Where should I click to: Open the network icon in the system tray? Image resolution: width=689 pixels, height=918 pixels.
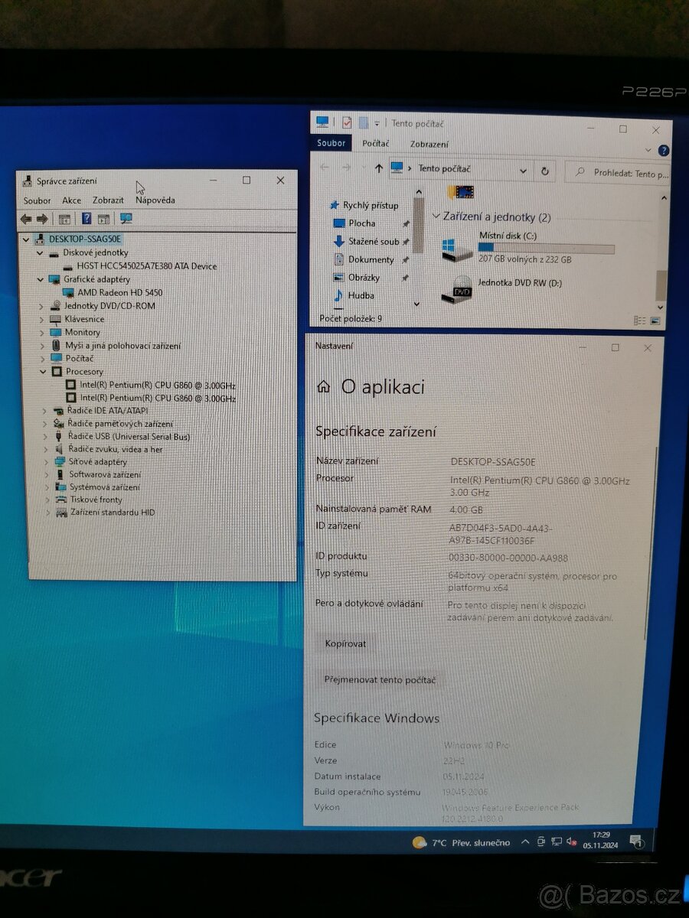click(x=558, y=841)
